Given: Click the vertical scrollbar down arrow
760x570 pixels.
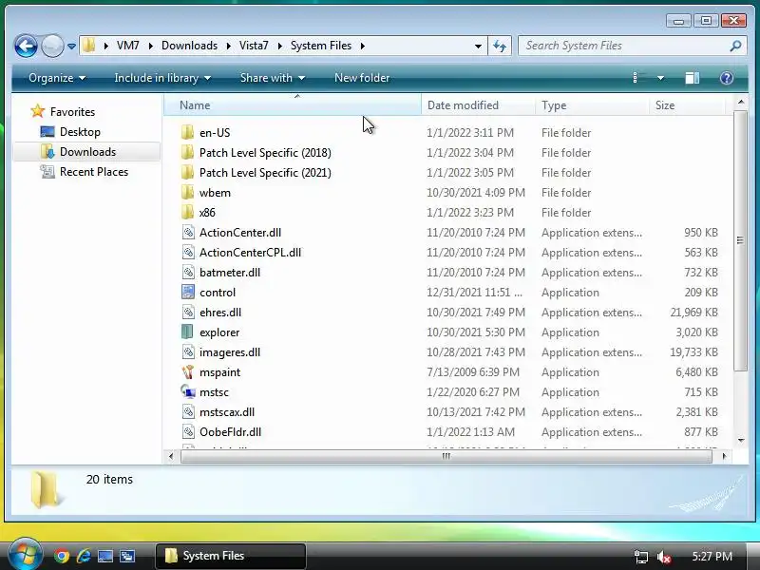Looking at the screenshot, I should click(x=741, y=440).
